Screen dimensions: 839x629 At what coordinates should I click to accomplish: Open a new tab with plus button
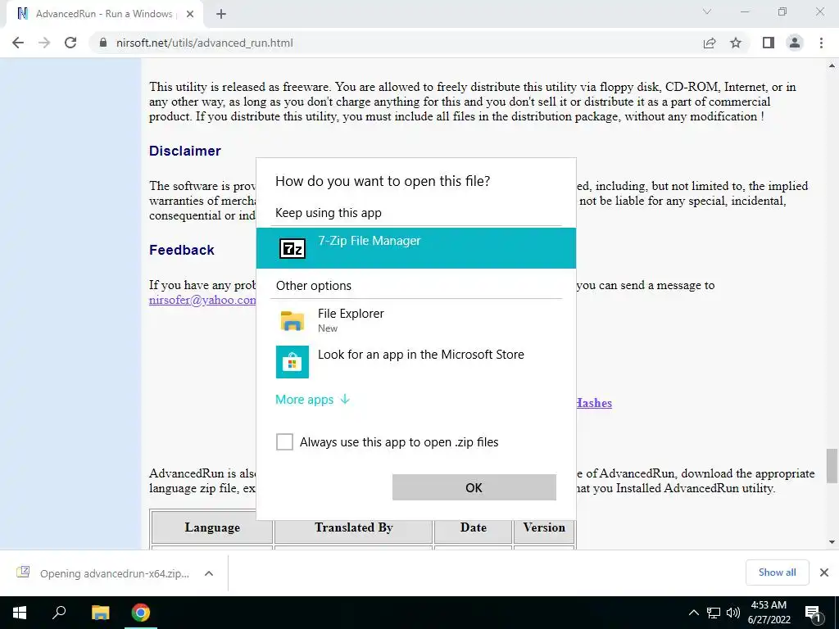coord(221,14)
